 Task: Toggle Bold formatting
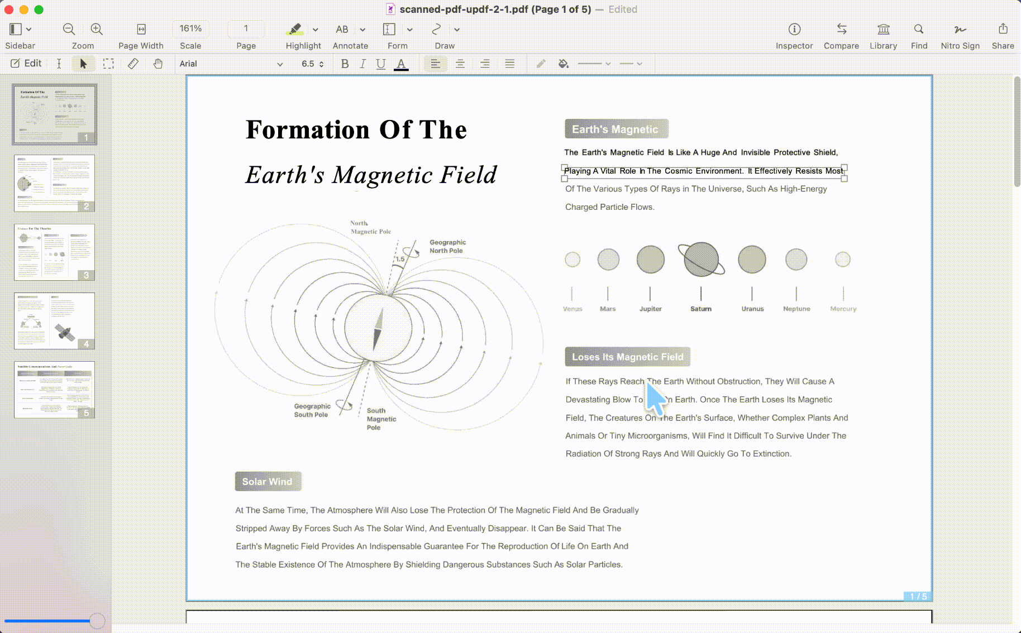pyautogui.click(x=345, y=64)
